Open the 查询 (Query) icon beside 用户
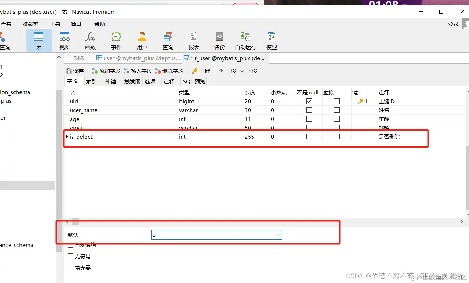Screen dimensions: 469x283 tap(168, 40)
